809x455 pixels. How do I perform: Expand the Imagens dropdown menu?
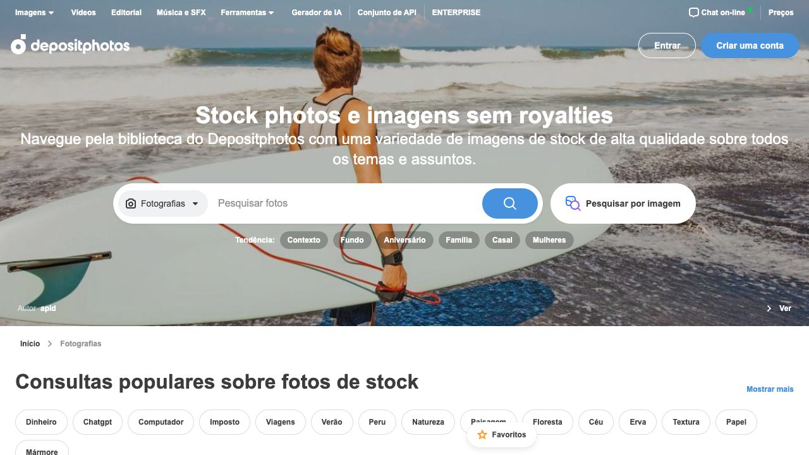click(x=34, y=13)
